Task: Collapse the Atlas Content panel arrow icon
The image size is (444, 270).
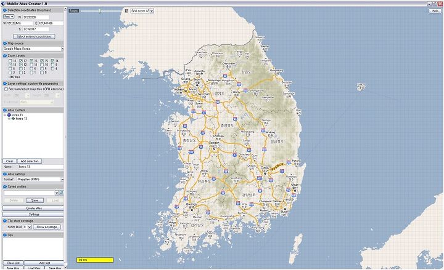Action: [4, 110]
